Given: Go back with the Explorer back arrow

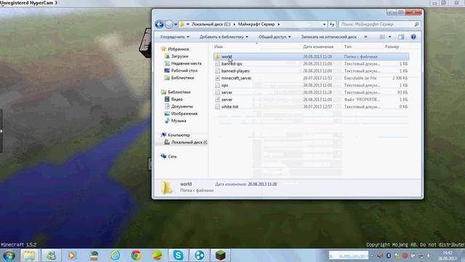Looking at the screenshot, I should tap(159, 24).
